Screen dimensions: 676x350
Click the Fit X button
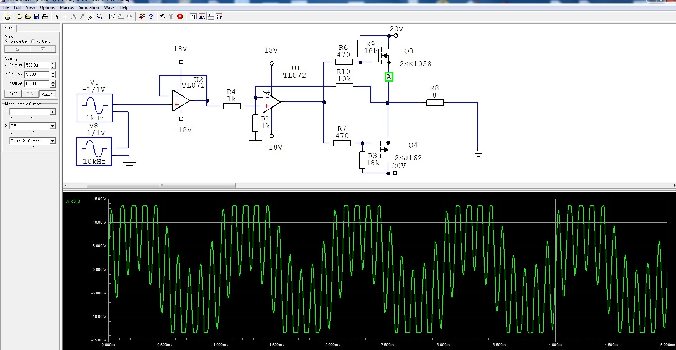(13, 94)
